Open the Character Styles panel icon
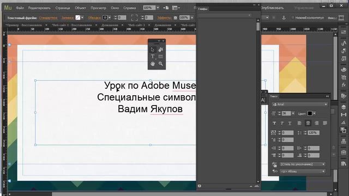The width and height of the screenshot is (349, 196). [x=344, y=43]
